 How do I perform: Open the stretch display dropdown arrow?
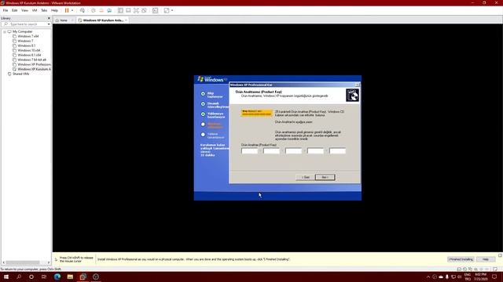pos(172,10)
